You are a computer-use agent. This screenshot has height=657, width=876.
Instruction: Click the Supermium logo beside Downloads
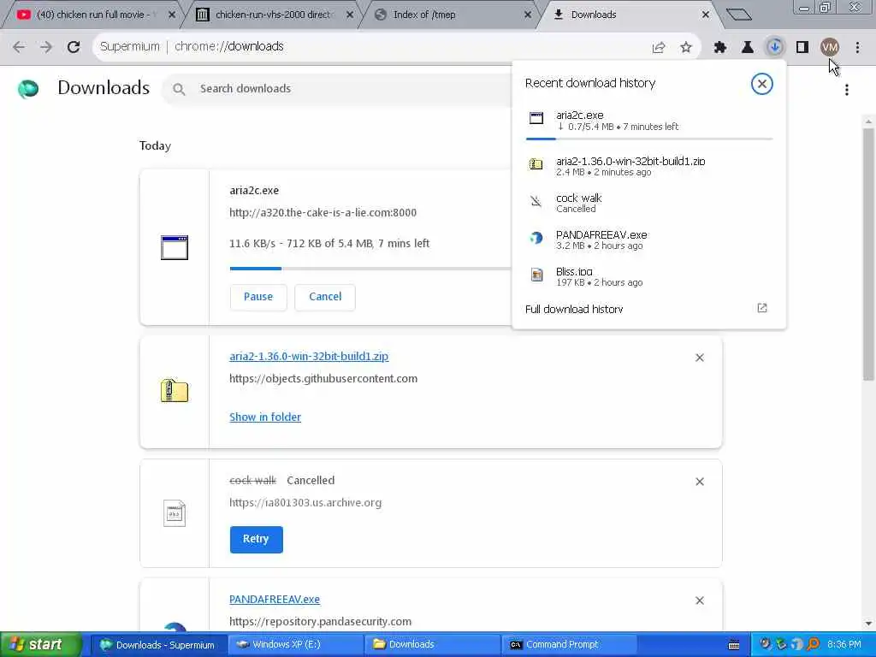[x=28, y=88]
